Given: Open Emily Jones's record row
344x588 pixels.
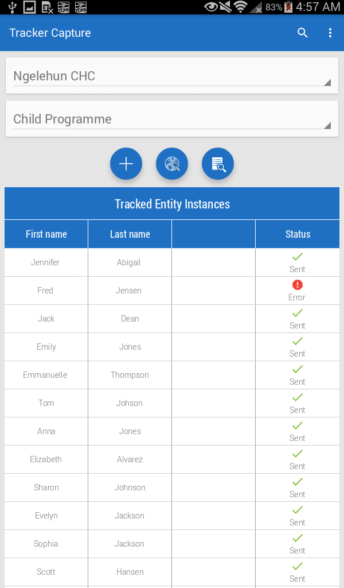Looking at the screenshot, I should coord(130,347).
